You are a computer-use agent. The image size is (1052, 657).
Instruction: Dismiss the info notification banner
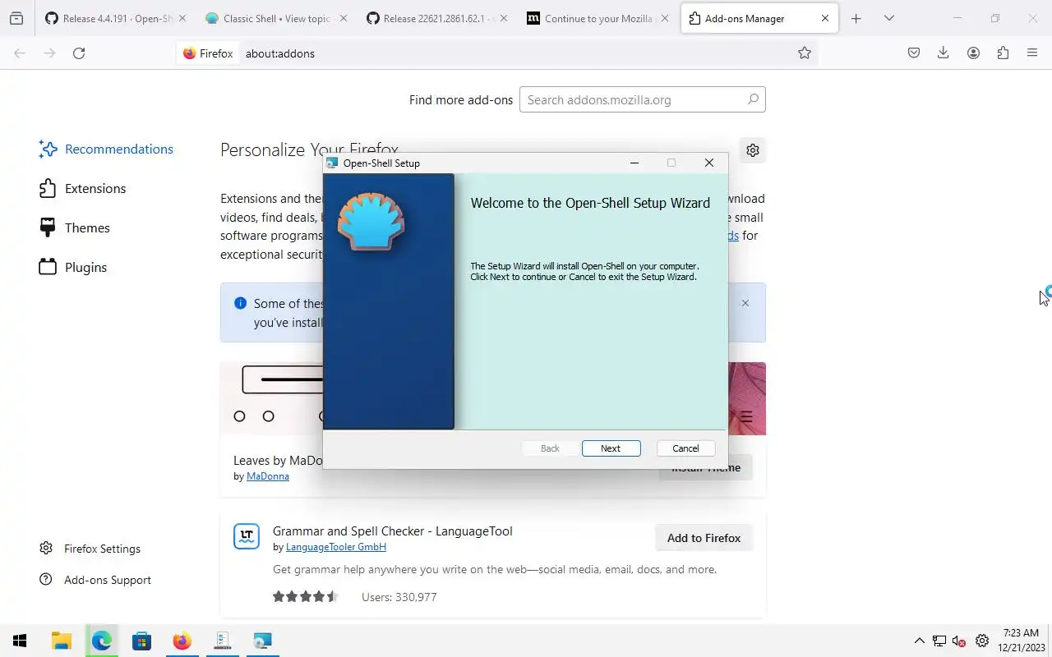click(745, 303)
